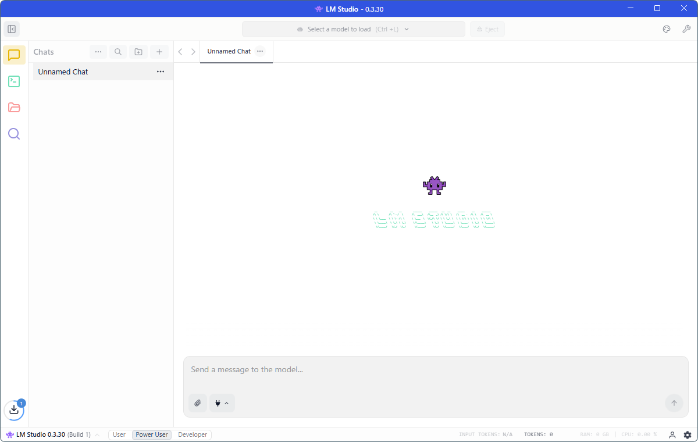
Task: Click the attach file paperclip icon
Action: click(198, 403)
